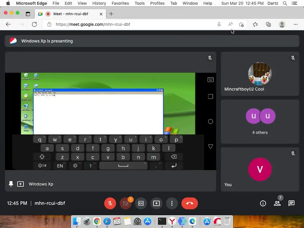Open Control Center in menu bar
Screen dimensions: 304x228
coord(294,3)
